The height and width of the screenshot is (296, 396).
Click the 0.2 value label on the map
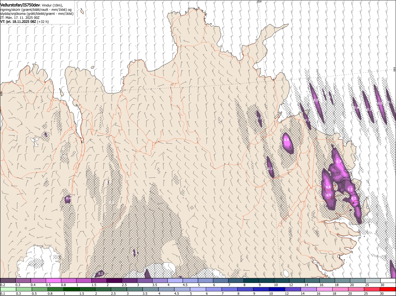[101, 273]
